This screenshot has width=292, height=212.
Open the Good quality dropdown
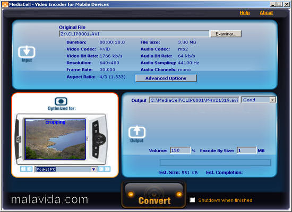coord(272,100)
